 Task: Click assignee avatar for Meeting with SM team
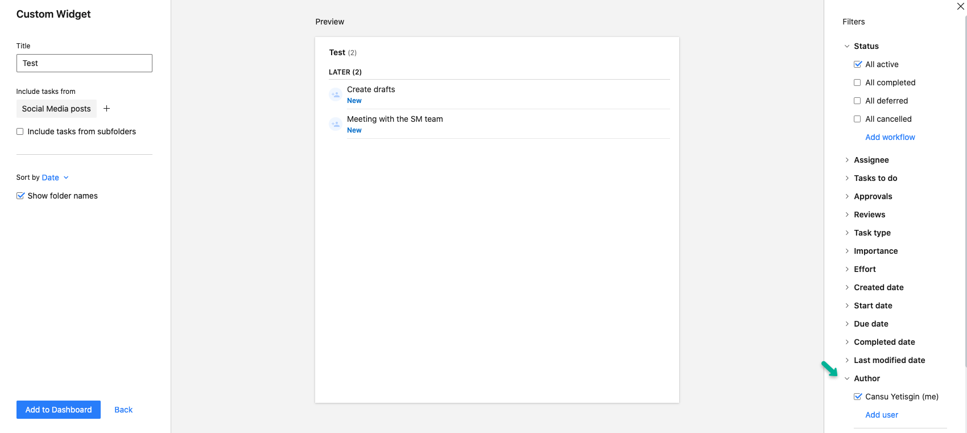[x=336, y=124]
